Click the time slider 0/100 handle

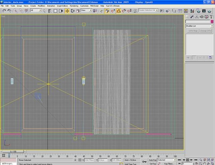click(13, 152)
